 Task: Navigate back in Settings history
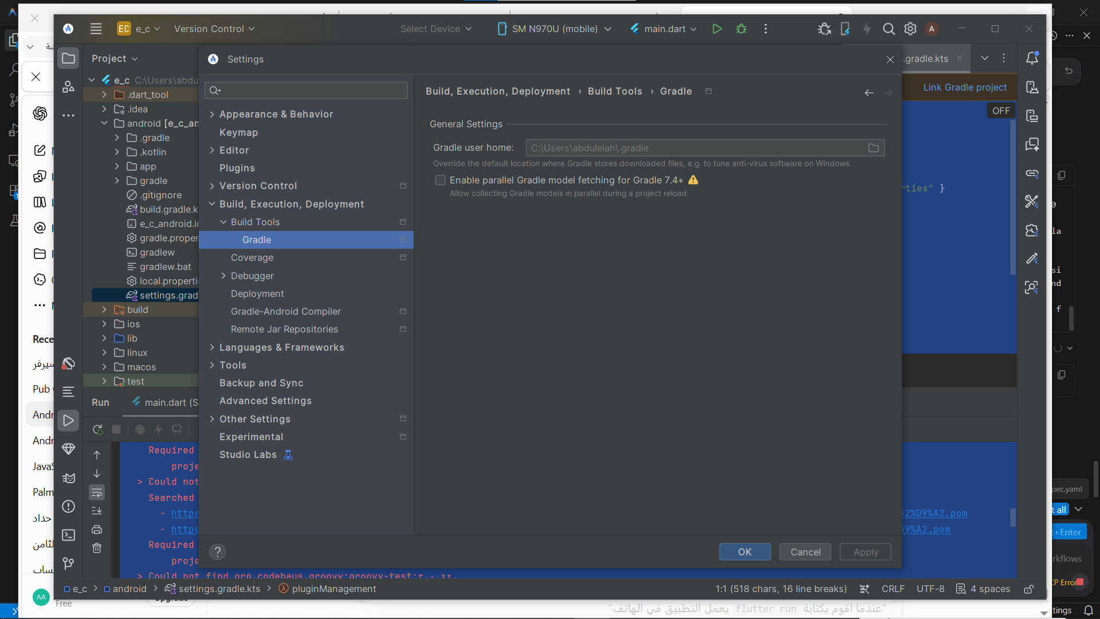pos(869,92)
